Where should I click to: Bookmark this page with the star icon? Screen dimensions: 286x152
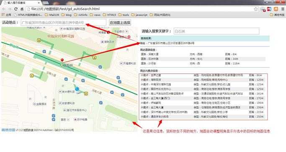click(256, 9)
